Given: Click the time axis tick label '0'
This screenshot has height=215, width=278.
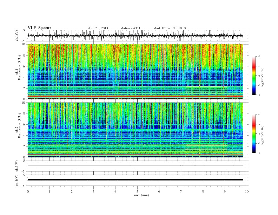Looking at the screenshot, I should pos(28,191).
